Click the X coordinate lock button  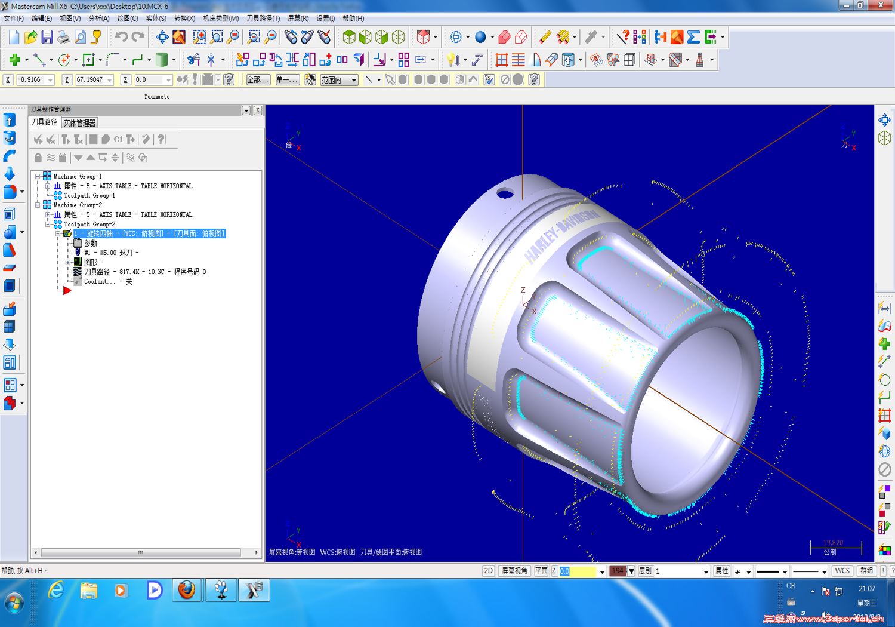[x=8, y=79]
